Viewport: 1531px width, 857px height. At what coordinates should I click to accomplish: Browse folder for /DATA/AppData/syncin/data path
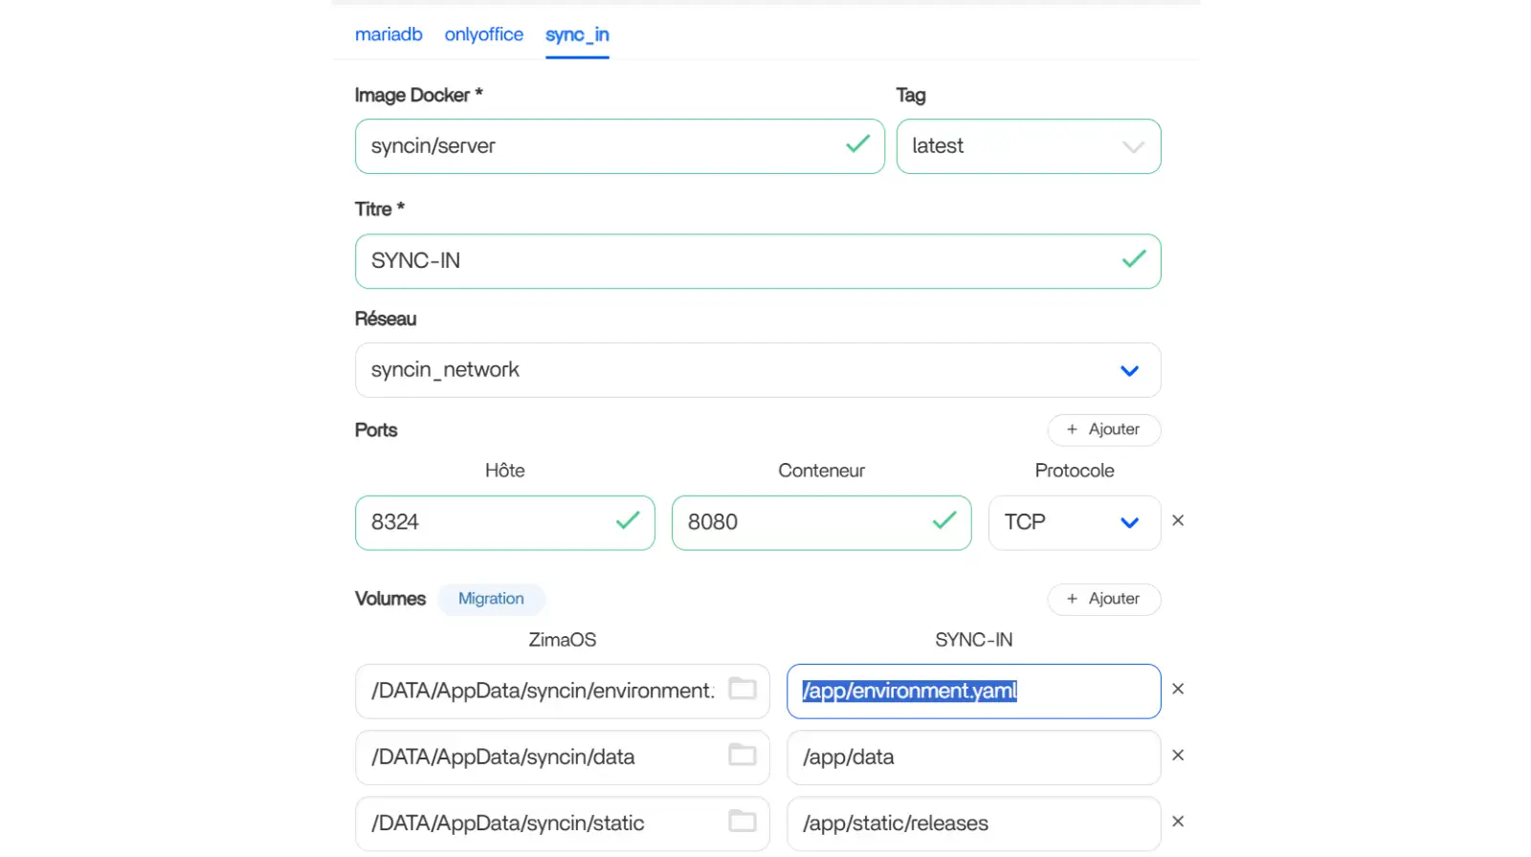coord(743,756)
